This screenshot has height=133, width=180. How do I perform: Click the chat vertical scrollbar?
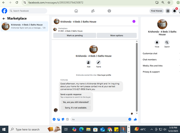[137, 77]
